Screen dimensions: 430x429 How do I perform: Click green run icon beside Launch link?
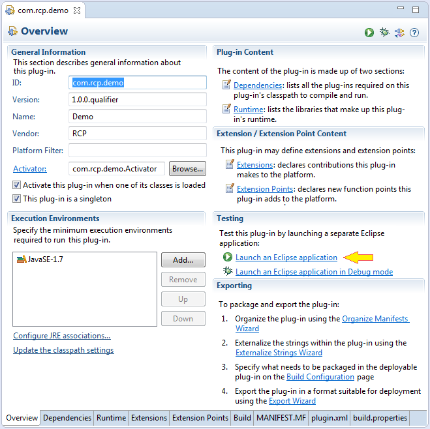pos(227,257)
